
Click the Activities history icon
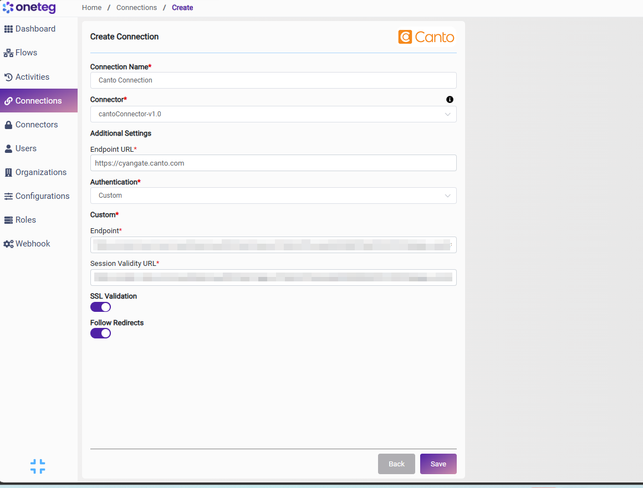8,77
